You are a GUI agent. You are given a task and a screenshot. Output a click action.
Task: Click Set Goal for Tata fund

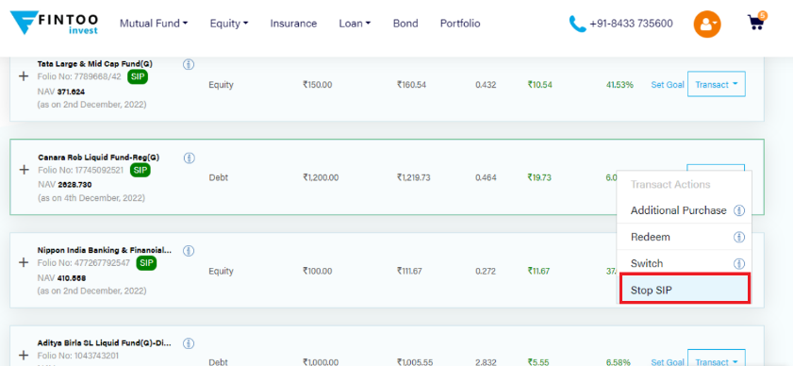point(667,85)
